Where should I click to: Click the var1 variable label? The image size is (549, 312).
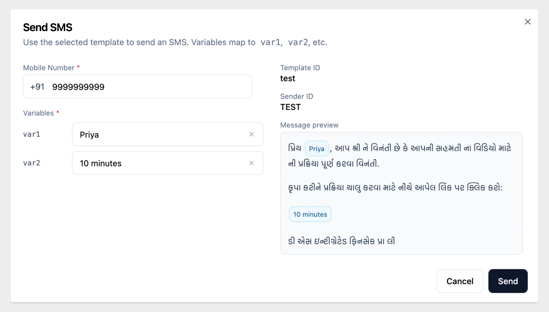point(32,134)
